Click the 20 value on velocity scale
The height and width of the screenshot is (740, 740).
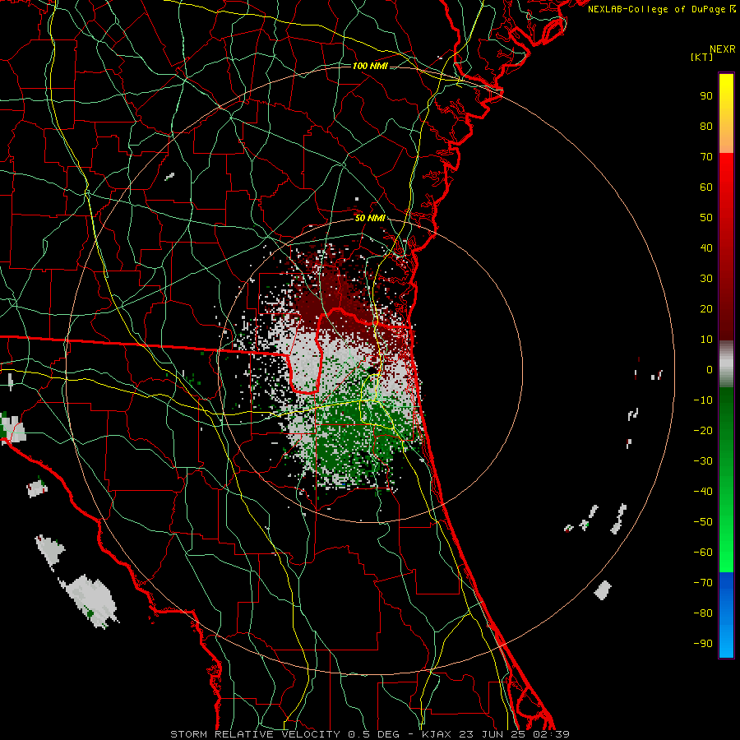[x=706, y=308]
